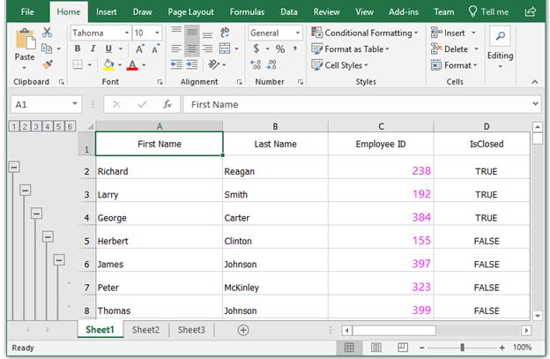The height and width of the screenshot is (359, 550).
Task: Click Tell me search box
Action: (x=488, y=12)
